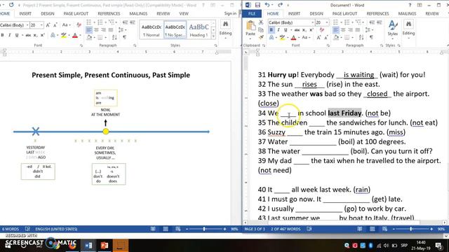Select No Spacing style in left window
This screenshot has width=449, height=252.
[175, 30]
